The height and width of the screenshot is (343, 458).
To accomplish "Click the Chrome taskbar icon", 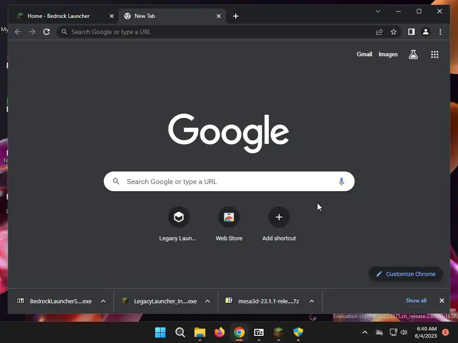I will click(x=239, y=332).
